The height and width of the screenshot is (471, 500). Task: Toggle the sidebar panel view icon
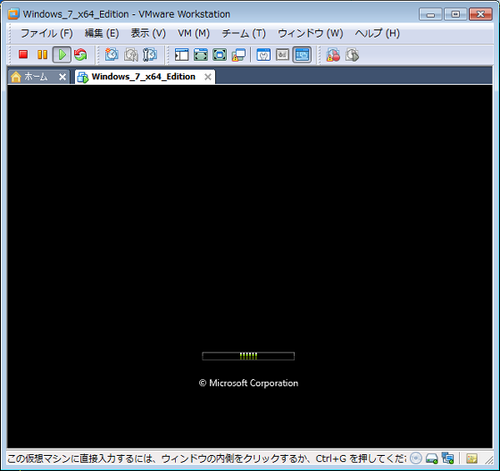click(181, 54)
